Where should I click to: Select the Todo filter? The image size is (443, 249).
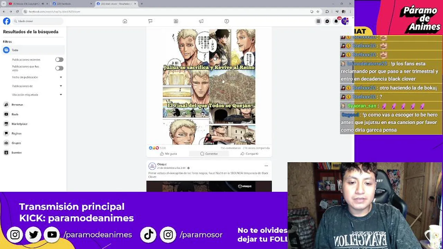click(33, 50)
